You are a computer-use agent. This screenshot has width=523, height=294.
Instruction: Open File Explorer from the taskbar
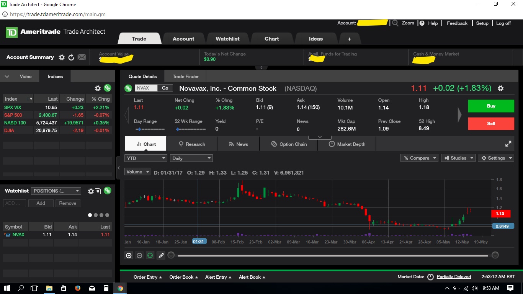pyautogui.click(x=49, y=288)
